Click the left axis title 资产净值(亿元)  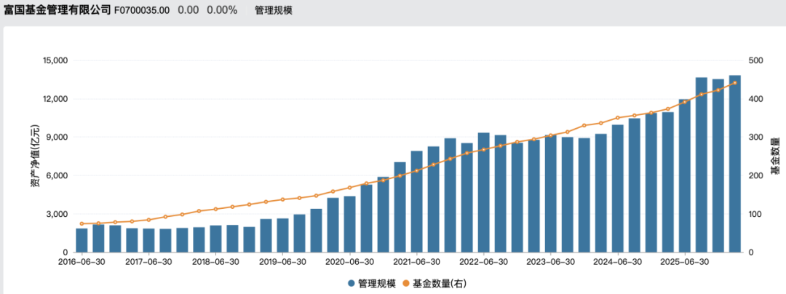point(35,156)
